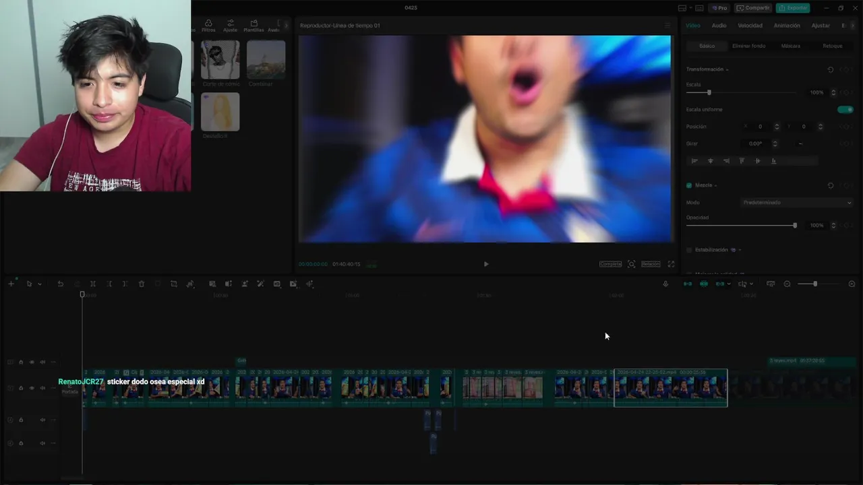The image size is (863, 485).
Task: Switch to the Velocidad tab
Action: (x=750, y=26)
